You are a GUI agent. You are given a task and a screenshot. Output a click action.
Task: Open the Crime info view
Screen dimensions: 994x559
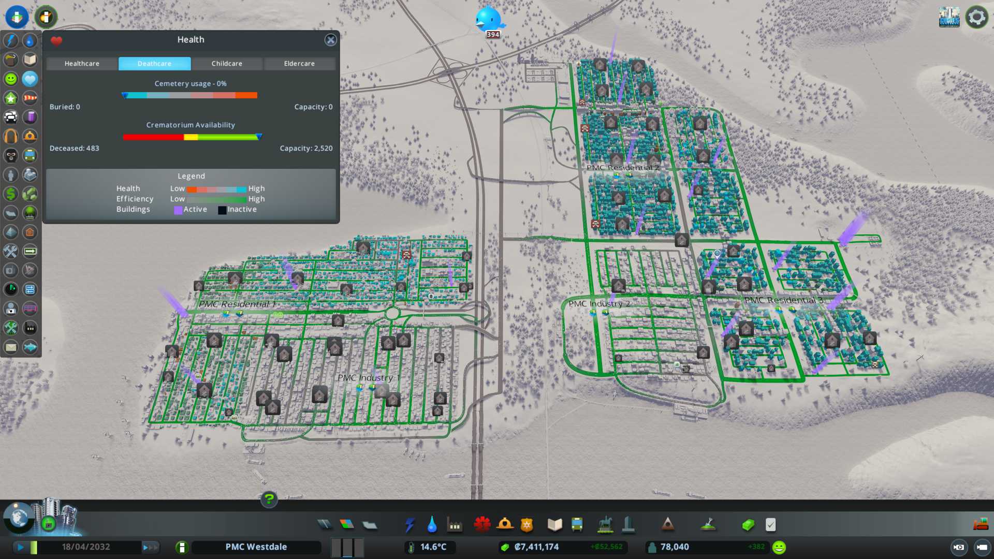[11, 155]
